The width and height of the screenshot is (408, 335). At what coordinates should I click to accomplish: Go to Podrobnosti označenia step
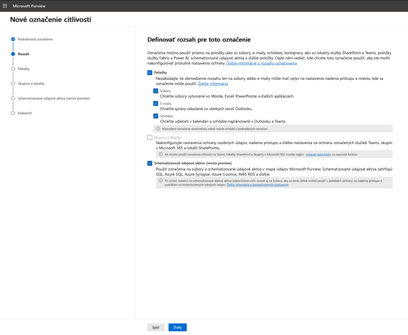(35, 39)
